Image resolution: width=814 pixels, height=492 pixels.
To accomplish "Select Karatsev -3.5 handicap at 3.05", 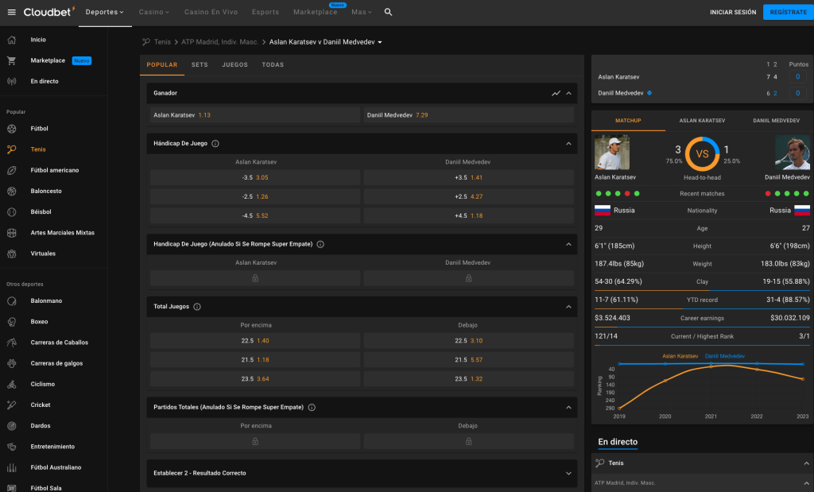I will [255, 177].
